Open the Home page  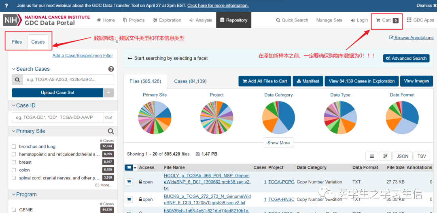coord(106,20)
